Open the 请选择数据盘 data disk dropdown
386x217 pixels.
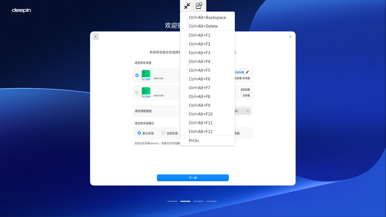tap(243, 111)
